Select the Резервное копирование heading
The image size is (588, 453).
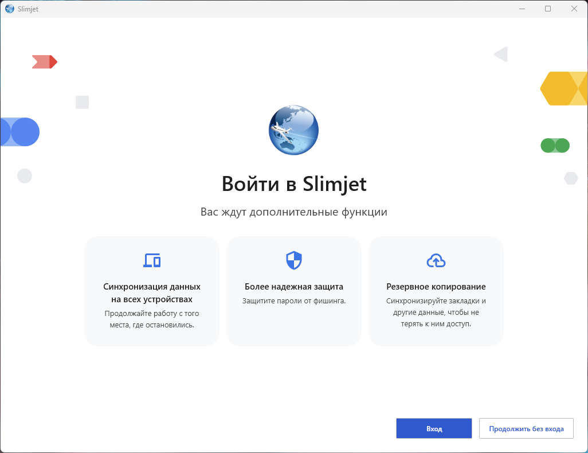click(436, 286)
